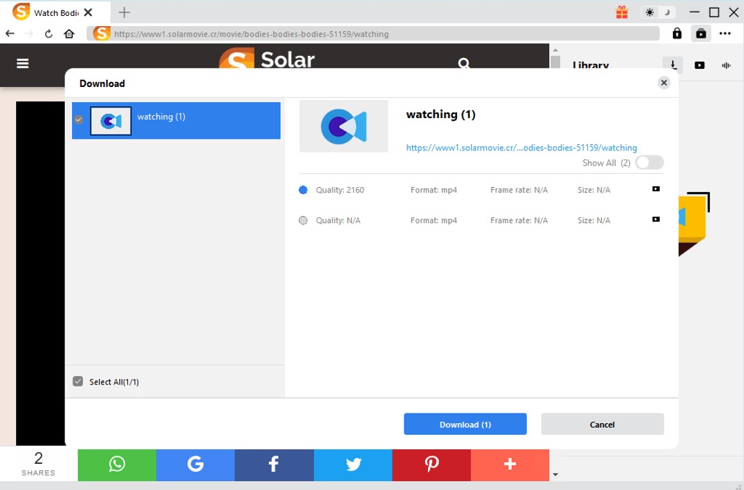Open a new tab with plus button
744x490 pixels.
[124, 12]
